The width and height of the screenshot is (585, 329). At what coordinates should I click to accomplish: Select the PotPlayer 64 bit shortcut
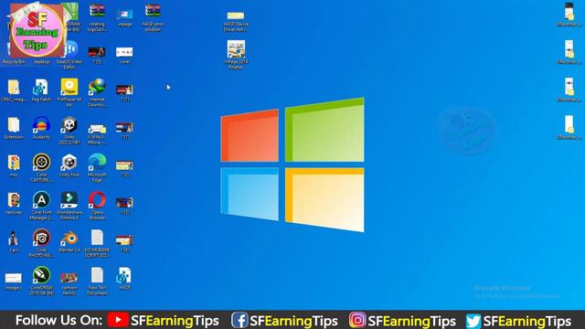(x=69, y=92)
